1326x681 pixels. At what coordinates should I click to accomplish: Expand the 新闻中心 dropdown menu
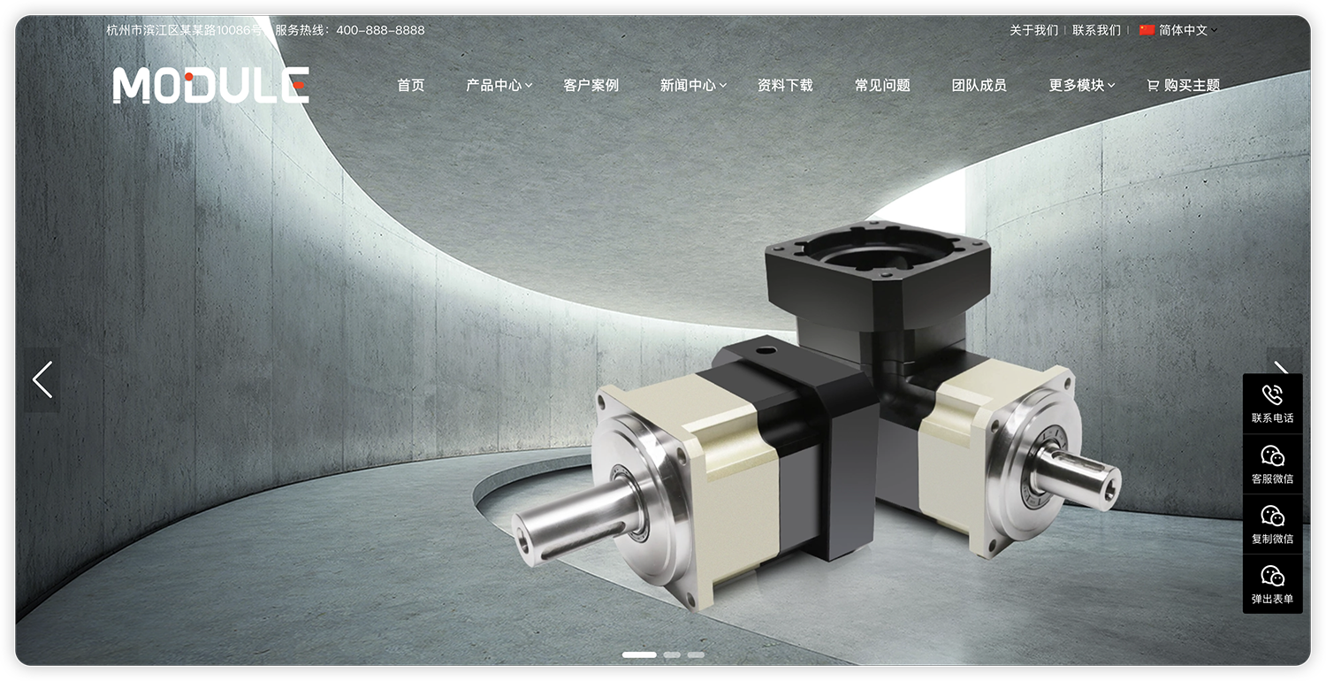(x=692, y=86)
